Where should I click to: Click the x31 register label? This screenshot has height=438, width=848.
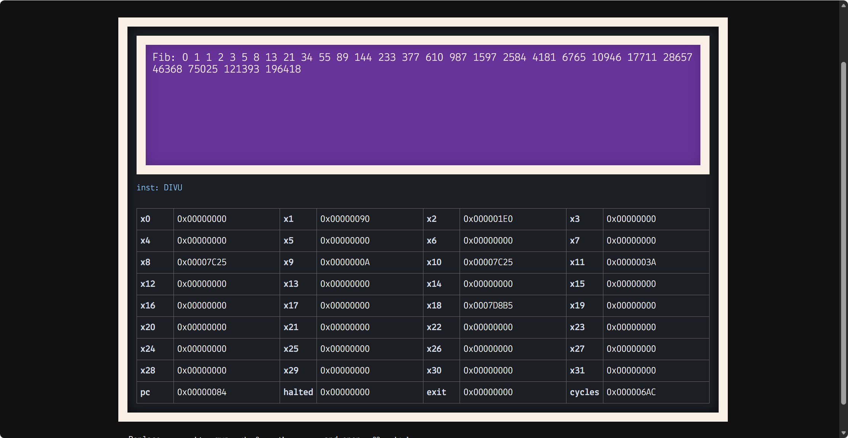577,371
